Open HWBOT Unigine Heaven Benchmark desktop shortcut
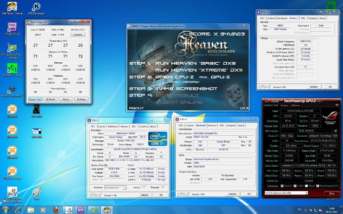The image size is (343, 214). pyautogui.click(x=12, y=195)
